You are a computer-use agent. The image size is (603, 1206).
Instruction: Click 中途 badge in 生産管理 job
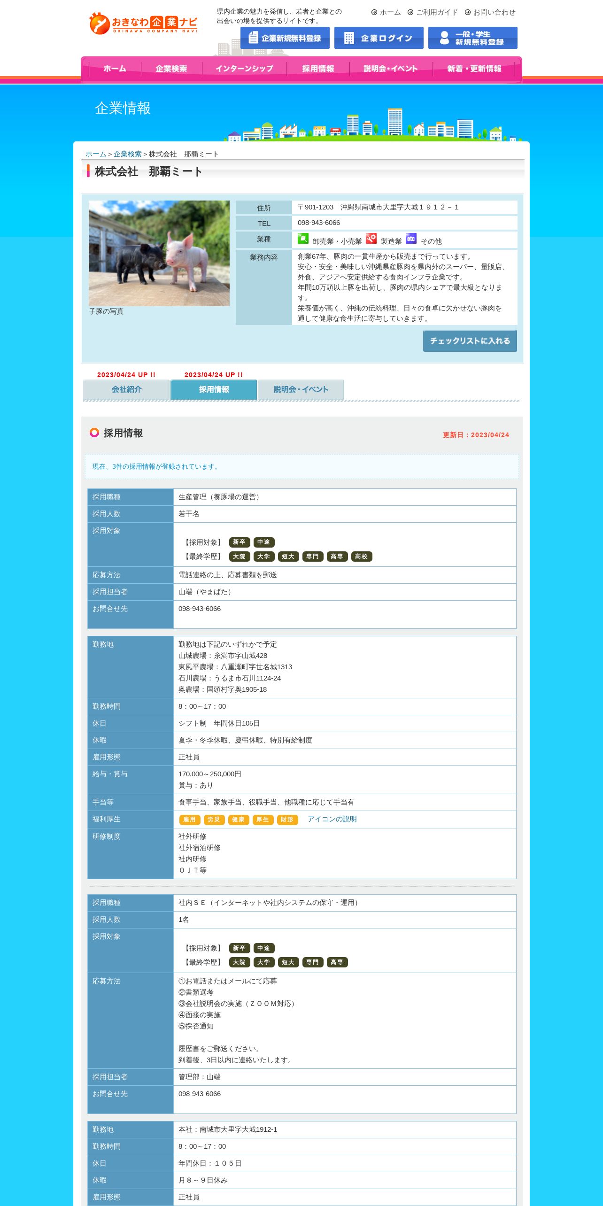pos(264,542)
